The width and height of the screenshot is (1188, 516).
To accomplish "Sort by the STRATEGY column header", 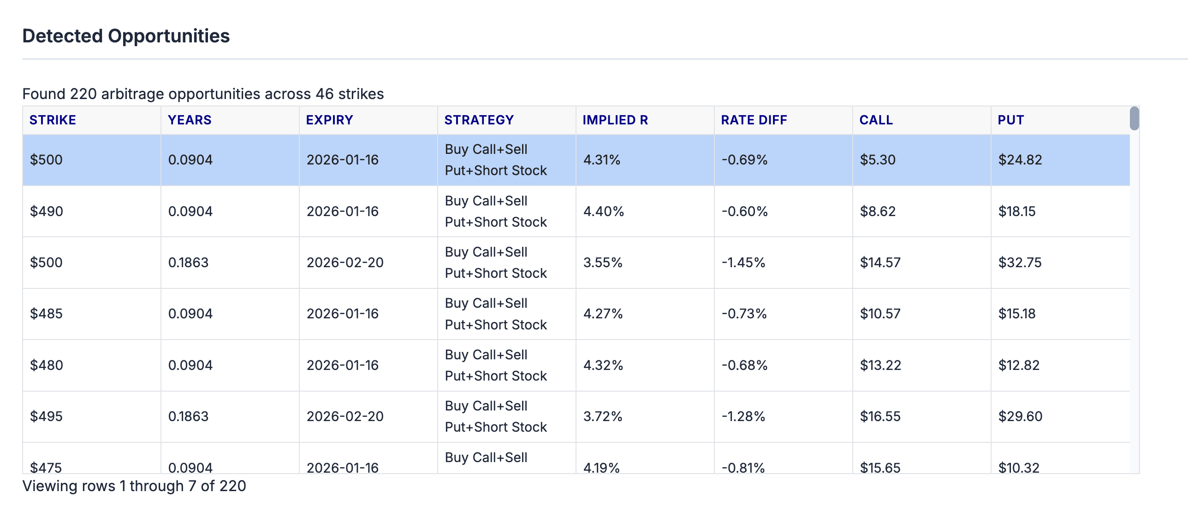I will click(x=479, y=120).
